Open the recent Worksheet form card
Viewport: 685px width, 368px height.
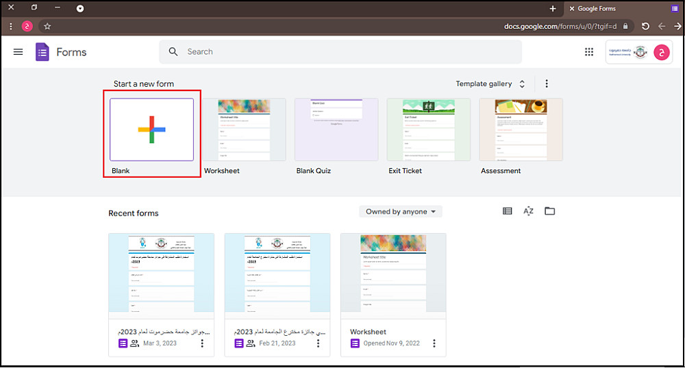pyautogui.click(x=393, y=295)
